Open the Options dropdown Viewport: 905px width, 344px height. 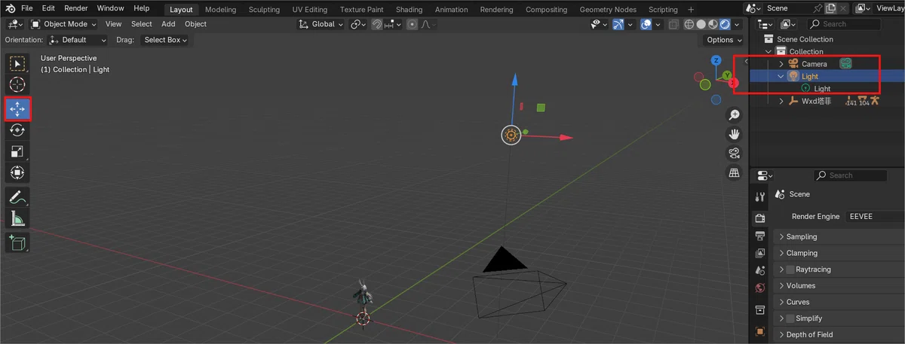[x=724, y=40]
